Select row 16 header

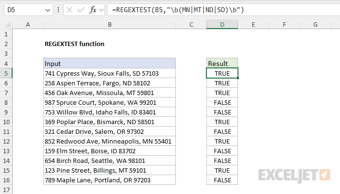click(x=6, y=180)
